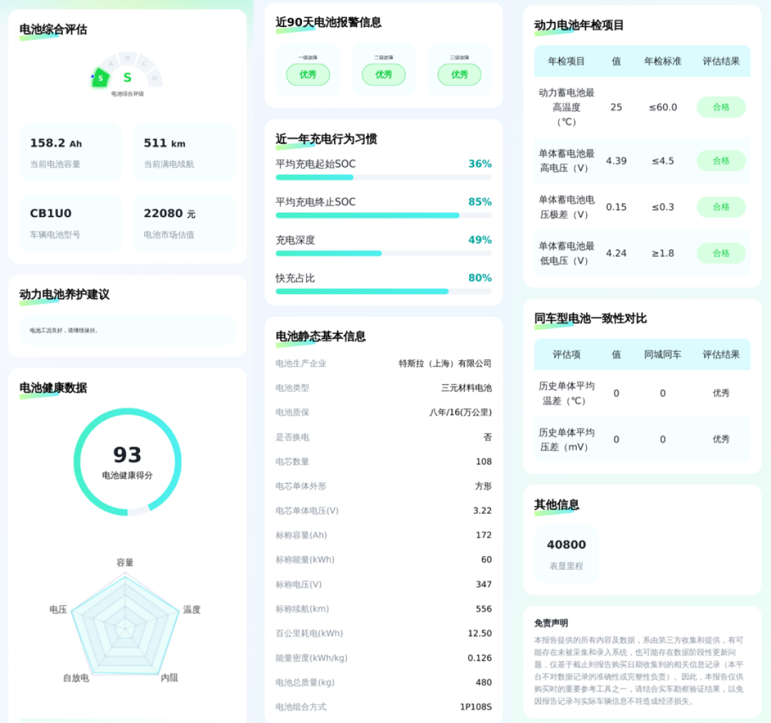Viewport: 771px width, 723px height.
Task: Click the 36% 平均充电起始SOC percentage
Action: [x=480, y=163]
